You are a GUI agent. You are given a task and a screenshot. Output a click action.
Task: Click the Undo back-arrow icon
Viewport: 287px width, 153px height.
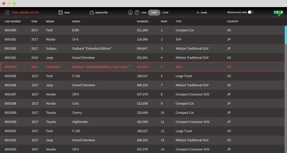[x=198, y=12]
